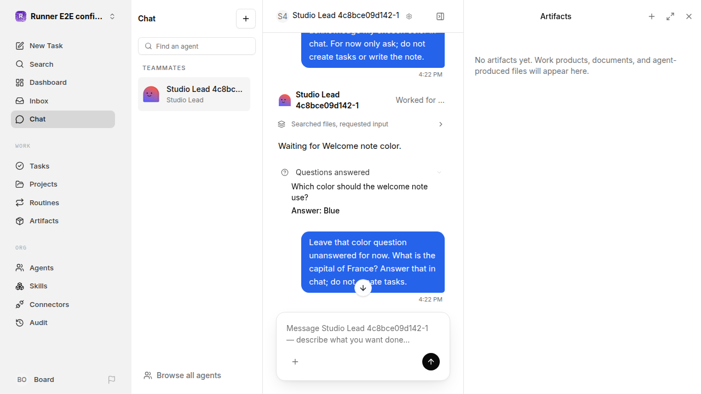Add an attachment with the composer plus icon
This screenshot has height=394, width=701.
pos(295,362)
